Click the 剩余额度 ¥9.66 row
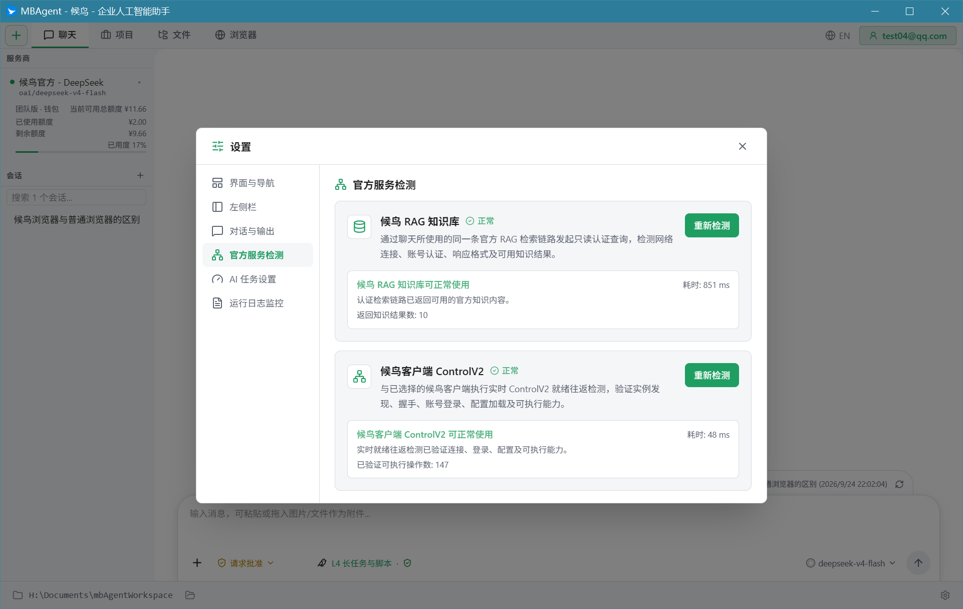Viewport: 963px width, 609px height. [81, 133]
